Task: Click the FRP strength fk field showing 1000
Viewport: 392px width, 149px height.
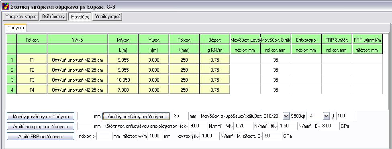Action: (x=210, y=136)
